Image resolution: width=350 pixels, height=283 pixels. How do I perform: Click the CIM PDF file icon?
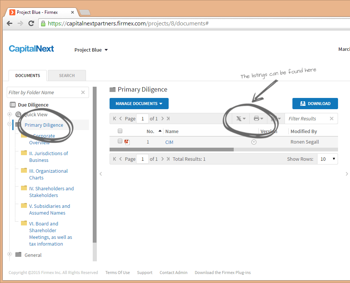coord(127,142)
